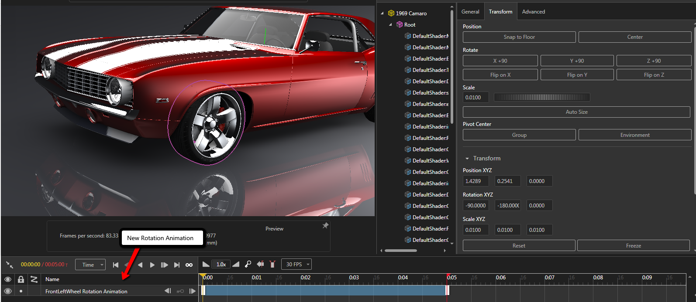Click the Snap to Floor button
696x302 pixels.
tap(519, 37)
